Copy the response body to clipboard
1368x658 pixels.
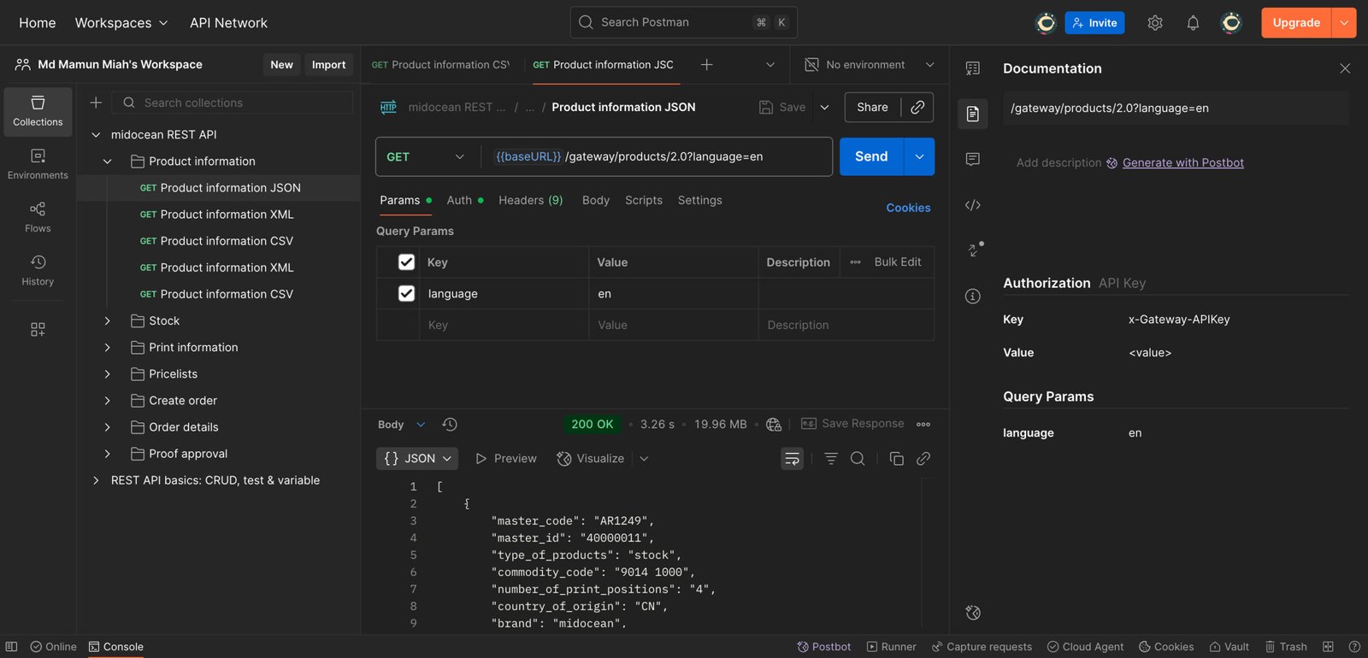point(896,459)
